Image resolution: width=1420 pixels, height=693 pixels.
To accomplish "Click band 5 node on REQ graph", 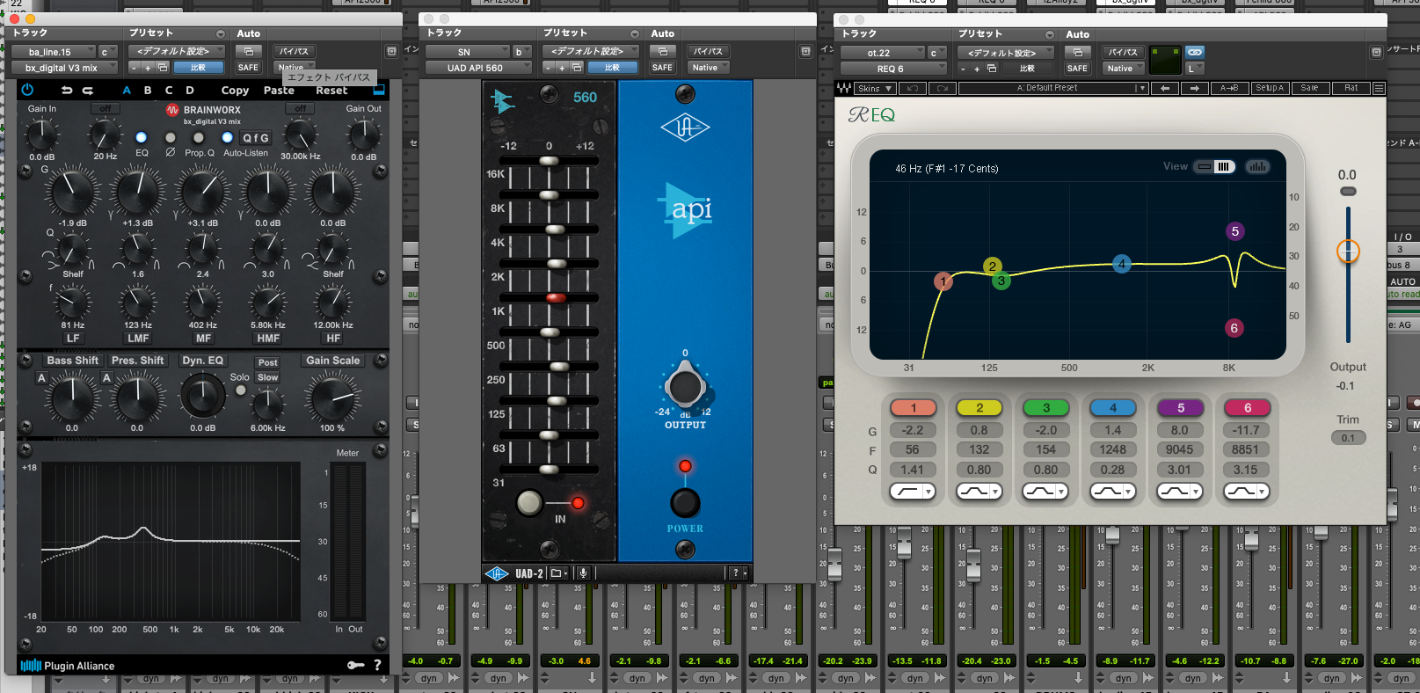I will pyautogui.click(x=1234, y=231).
